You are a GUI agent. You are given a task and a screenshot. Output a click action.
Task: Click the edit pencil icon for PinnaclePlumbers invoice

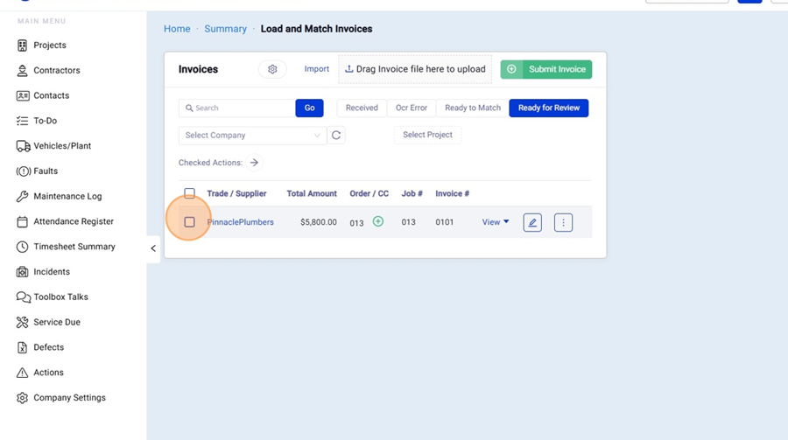click(x=532, y=223)
